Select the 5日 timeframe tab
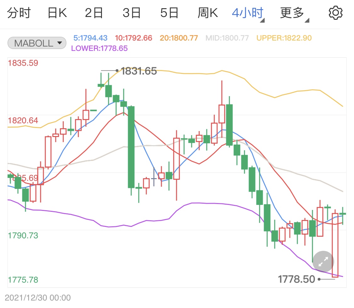The width and height of the screenshot is (354, 308). pos(169,13)
